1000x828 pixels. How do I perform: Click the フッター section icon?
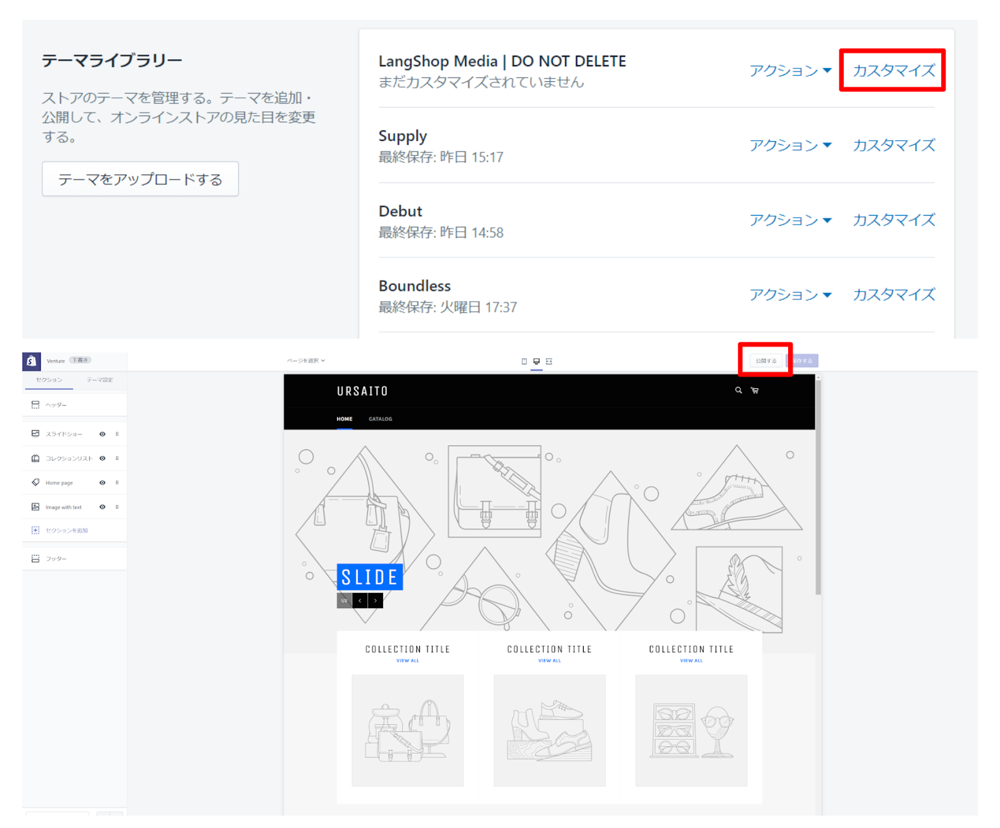tap(36, 559)
